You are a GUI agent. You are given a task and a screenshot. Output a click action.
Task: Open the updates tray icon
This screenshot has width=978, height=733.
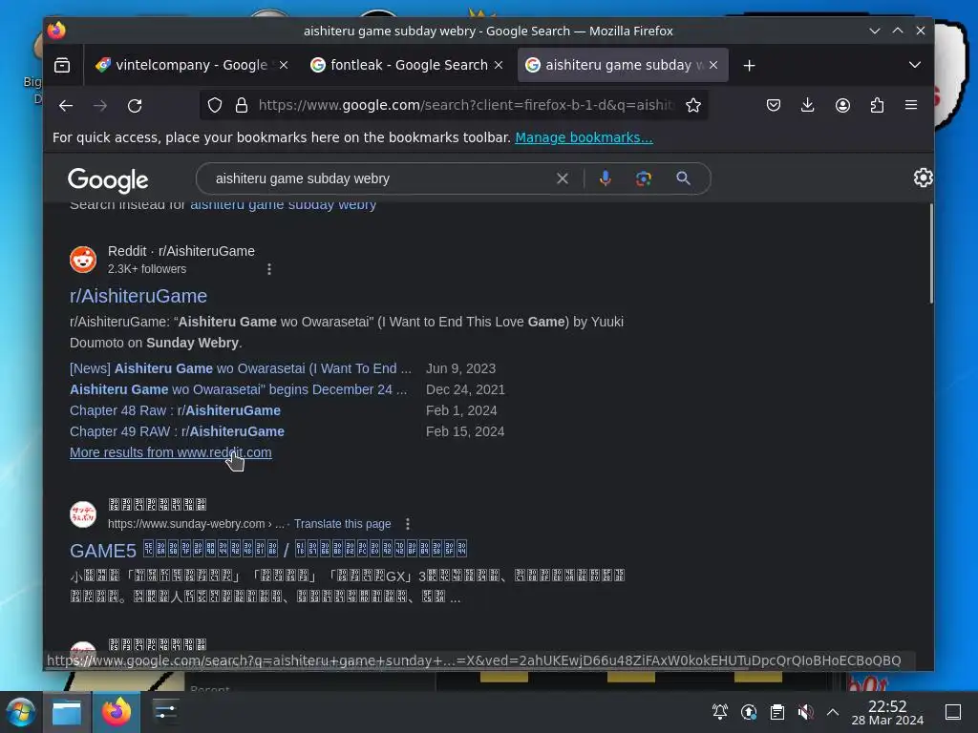749,712
